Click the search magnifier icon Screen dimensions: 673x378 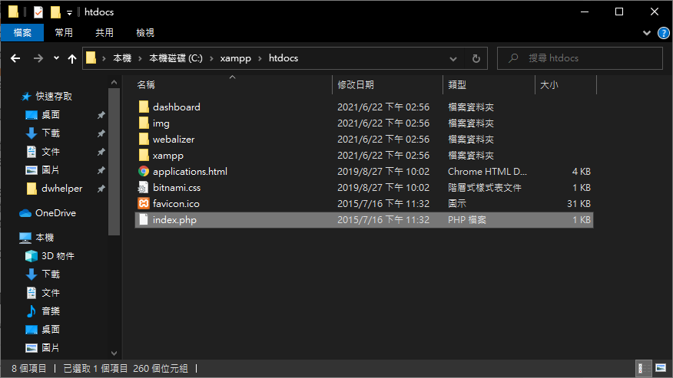(513, 58)
